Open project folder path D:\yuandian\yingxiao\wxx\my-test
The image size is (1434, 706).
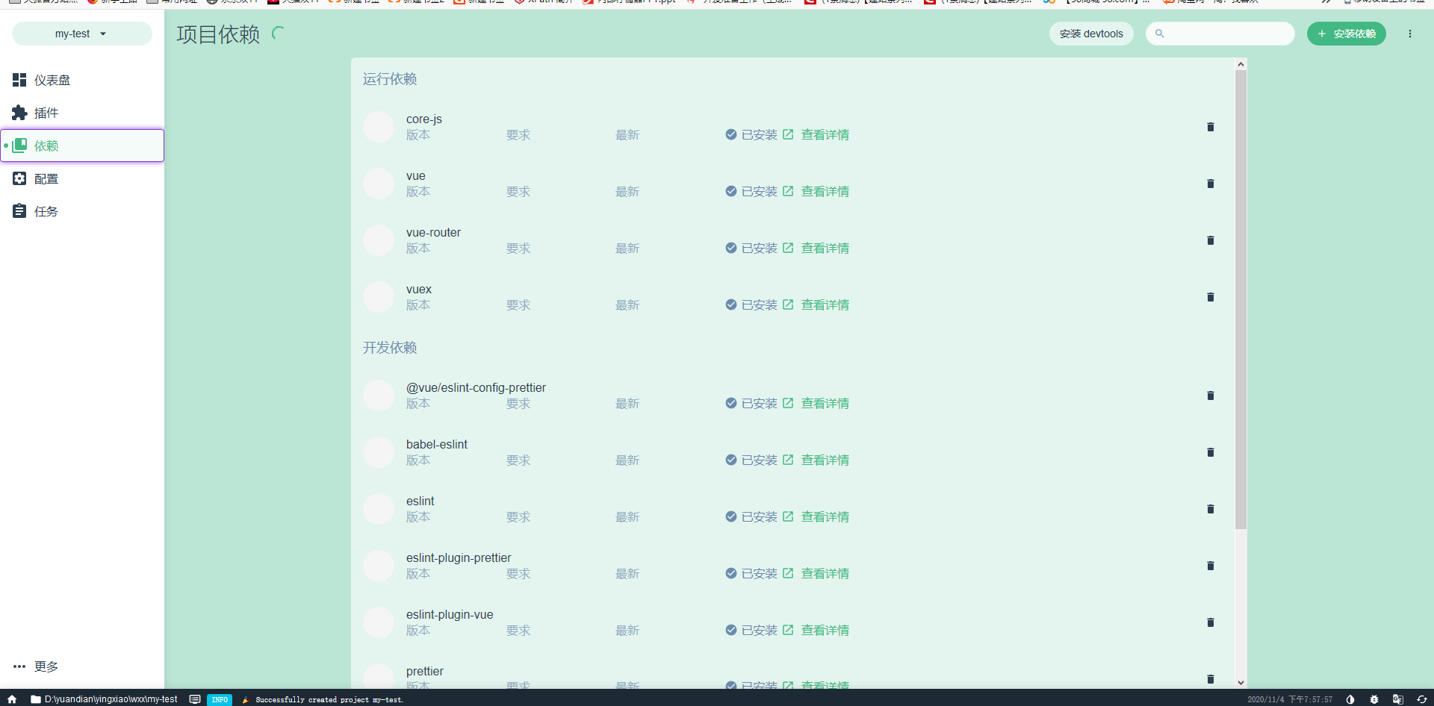[x=104, y=699]
